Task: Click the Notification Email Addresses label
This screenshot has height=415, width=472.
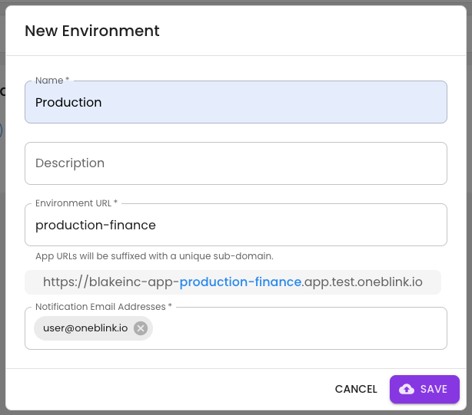Action: click(103, 306)
